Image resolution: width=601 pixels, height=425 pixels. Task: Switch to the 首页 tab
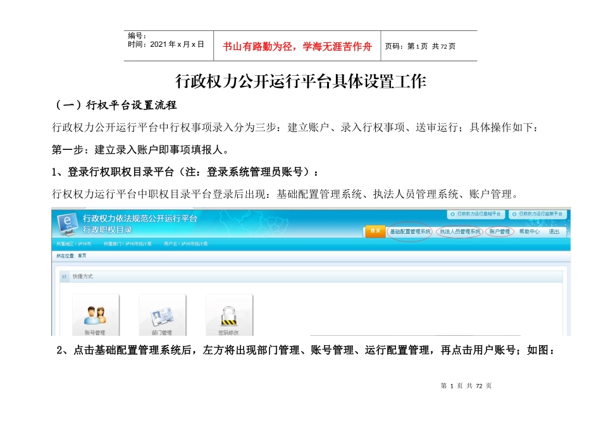tap(375, 231)
